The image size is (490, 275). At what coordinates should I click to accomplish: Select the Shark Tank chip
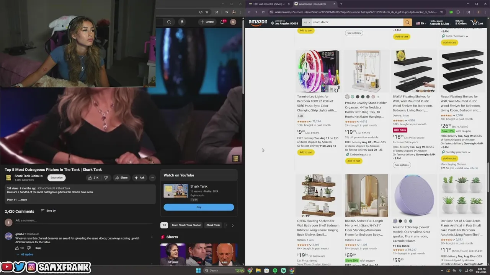point(213,225)
